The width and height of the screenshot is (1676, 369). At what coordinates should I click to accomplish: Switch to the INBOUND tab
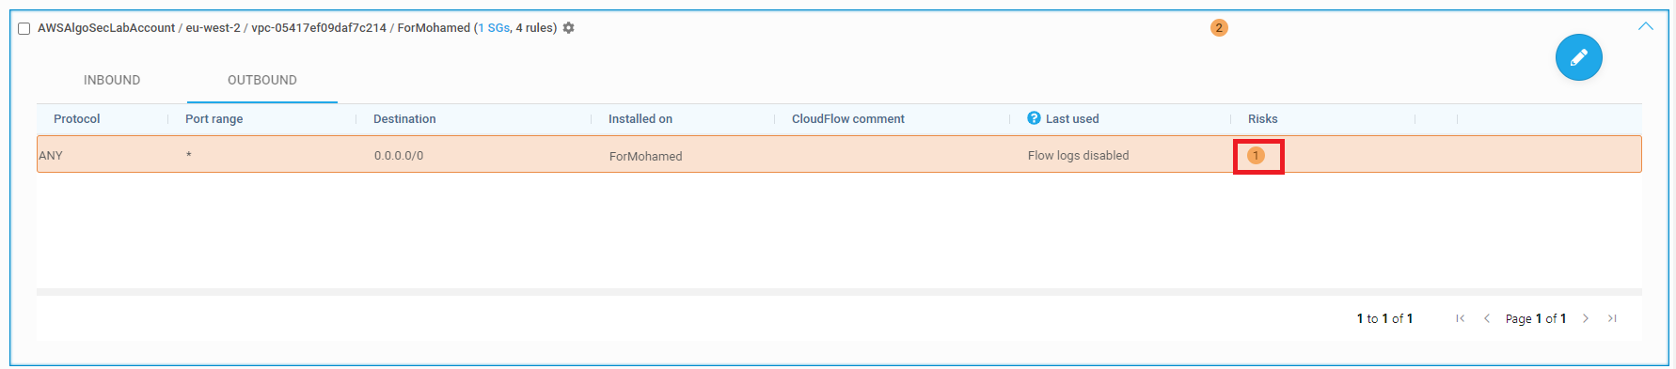point(112,80)
